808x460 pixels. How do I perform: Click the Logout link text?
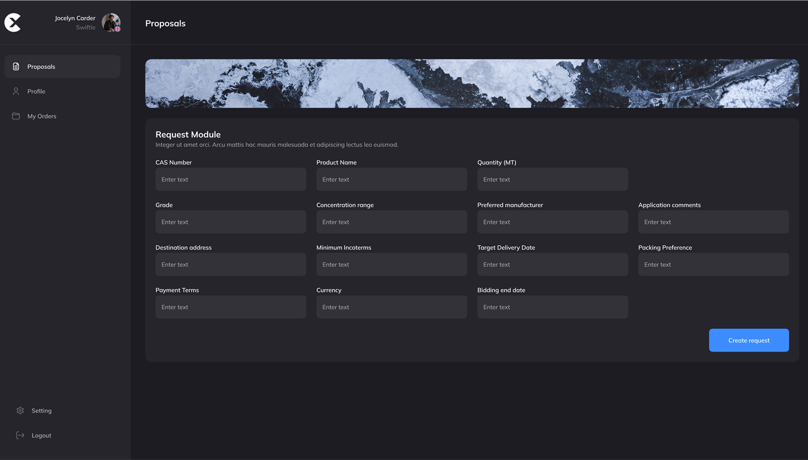[x=42, y=435]
